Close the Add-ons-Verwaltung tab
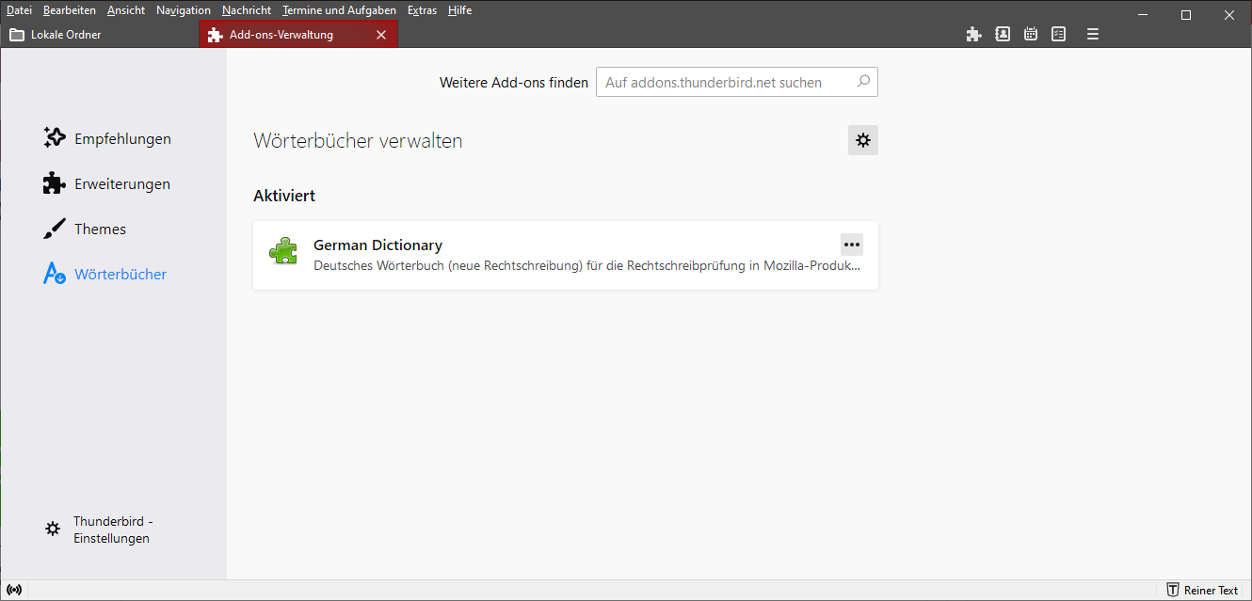This screenshot has height=601, width=1252. point(381,35)
